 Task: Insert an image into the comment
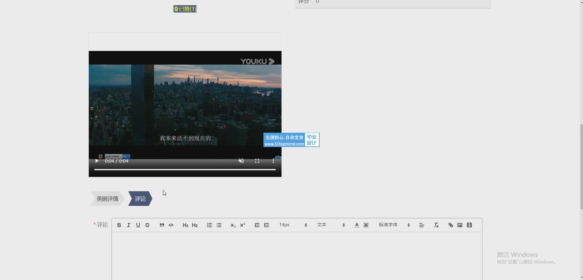coord(460,225)
